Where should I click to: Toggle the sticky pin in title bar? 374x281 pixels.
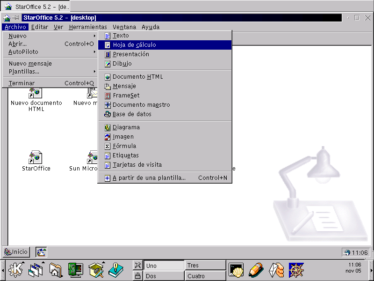(x=16, y=18)
